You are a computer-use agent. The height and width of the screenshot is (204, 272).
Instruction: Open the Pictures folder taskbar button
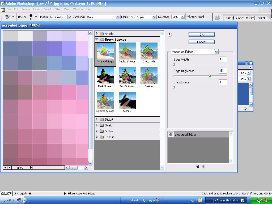coord(184,200)
